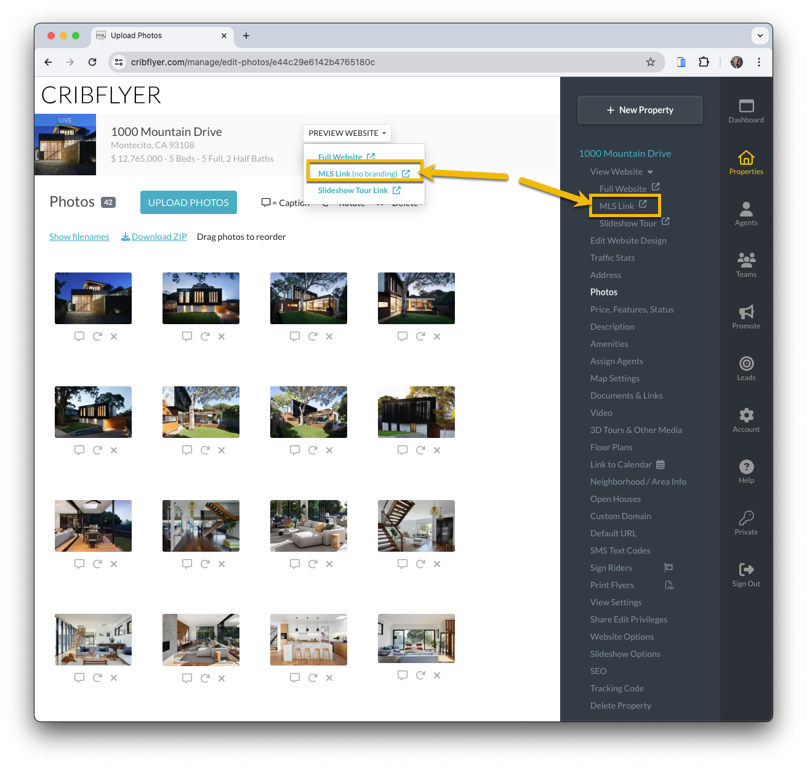Viewport: 807px width, 767px height.
Task: Open Floor Plans in sidebar
Action: pyautogui.click(x=611, y=447)
